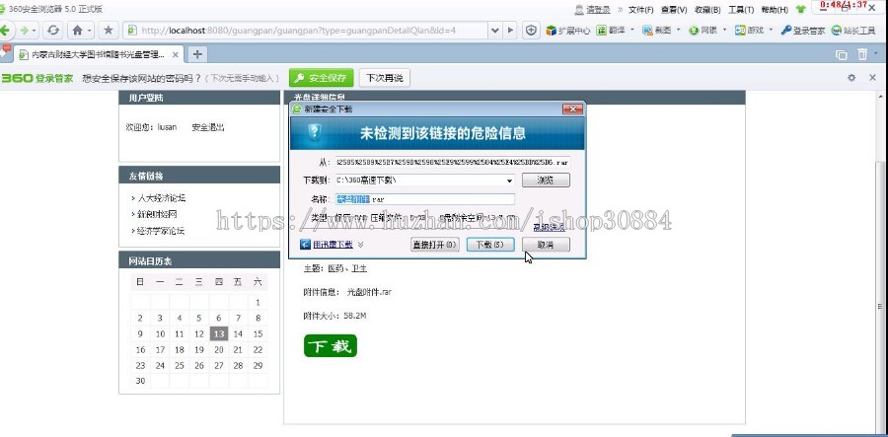Open the 查看(V) menu
Viewport: 888px width, 437px height.
click(674, 10)
